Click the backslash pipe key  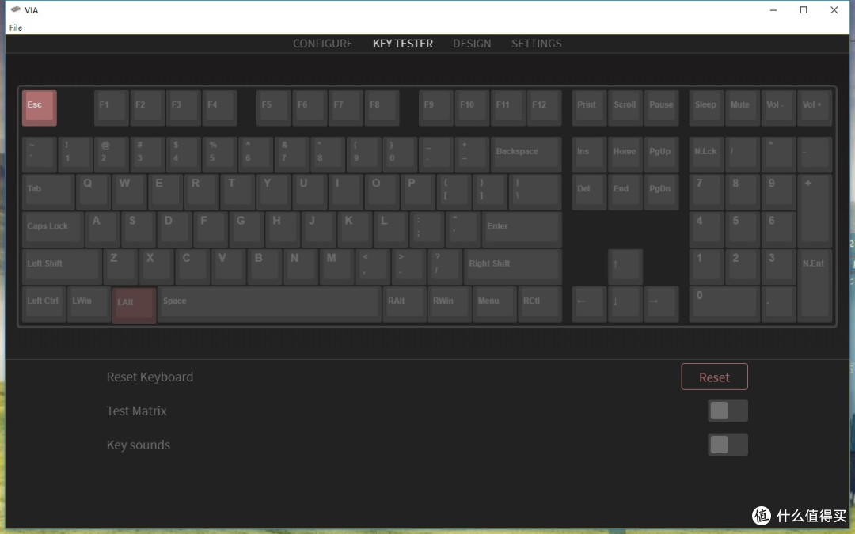(x=535, y=192)
